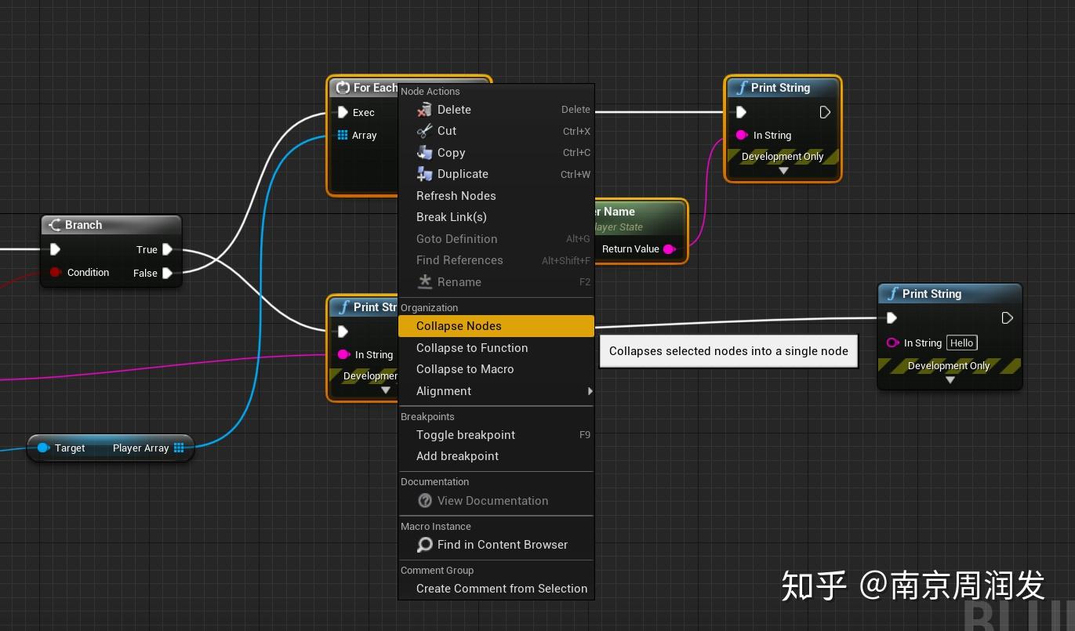This screenshot has width=1075, height=631.
Task: Click the Return Value pin on Get Player Name
Action: pos(669,249)
